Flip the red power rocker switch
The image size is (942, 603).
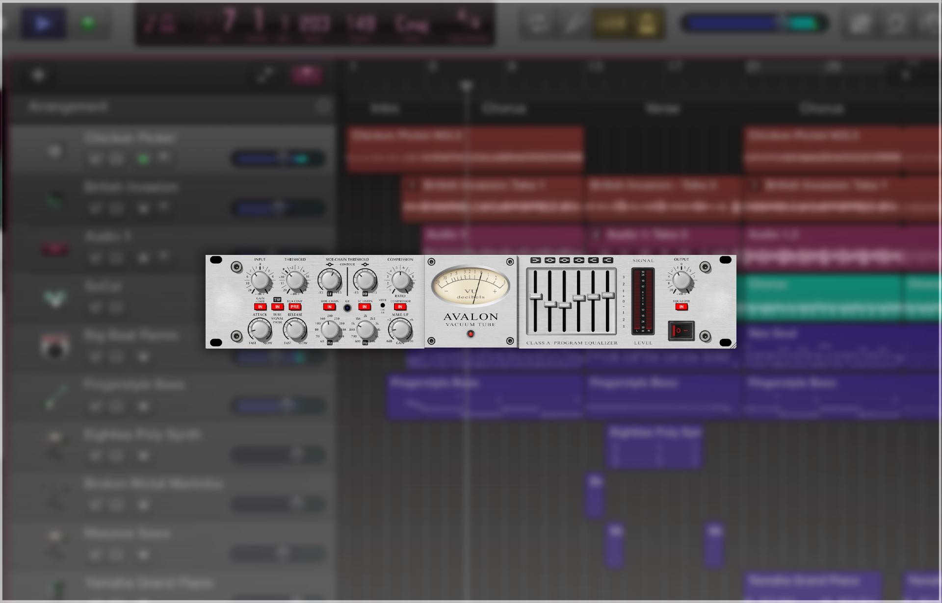click(x=681, y=330)
